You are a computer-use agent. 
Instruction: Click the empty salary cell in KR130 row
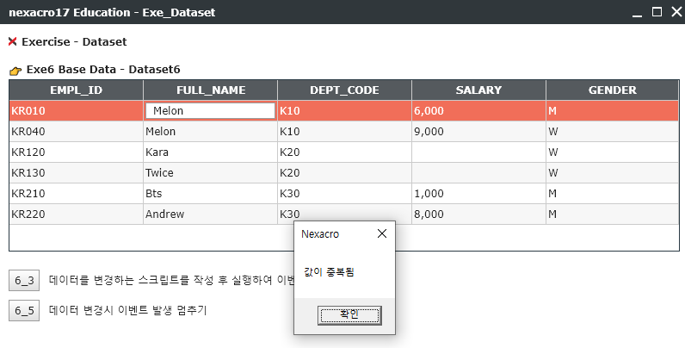(x=478, y=172)
